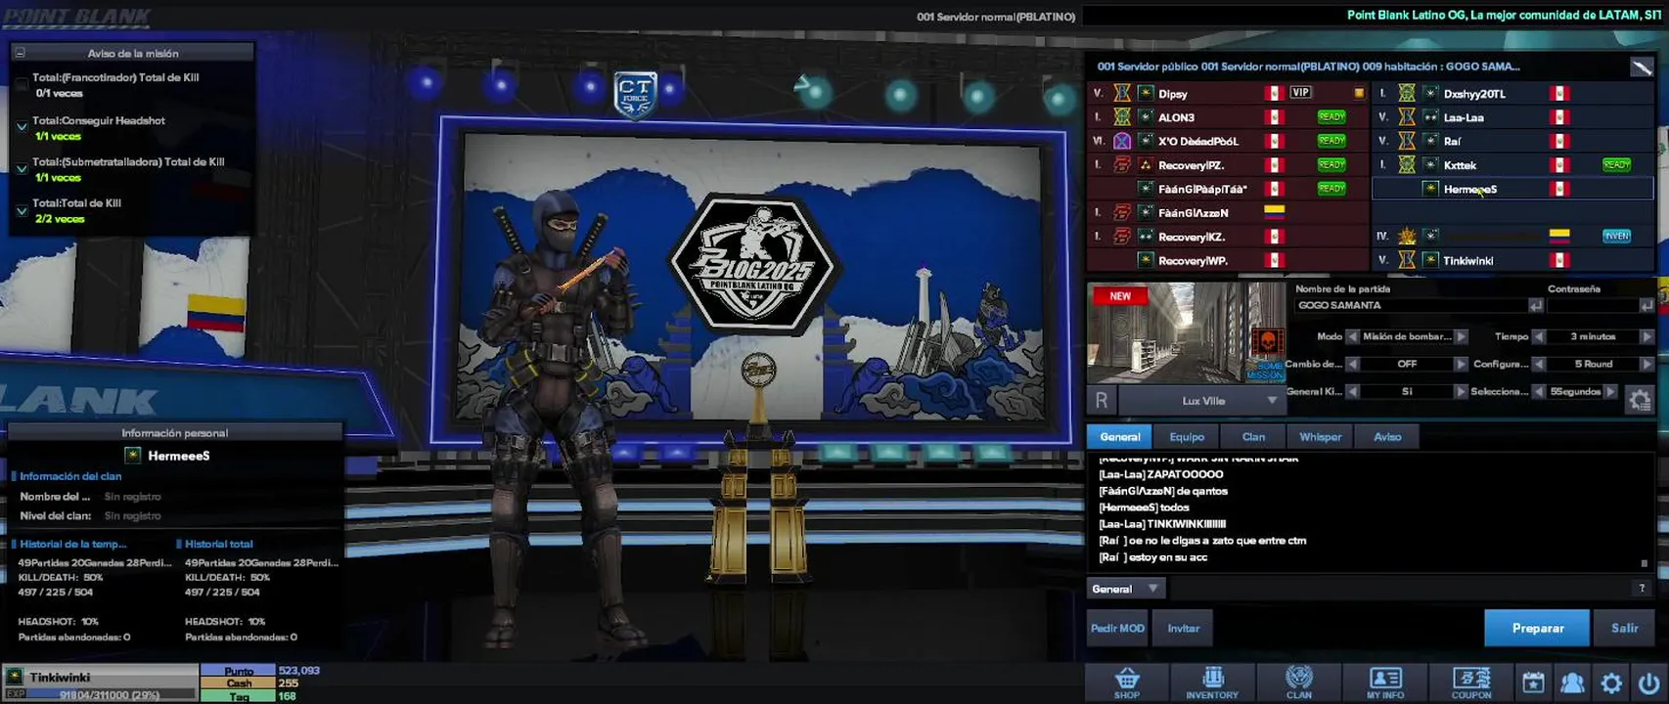
Task: Click the Salir button
Action: (x=1624, y=628)
